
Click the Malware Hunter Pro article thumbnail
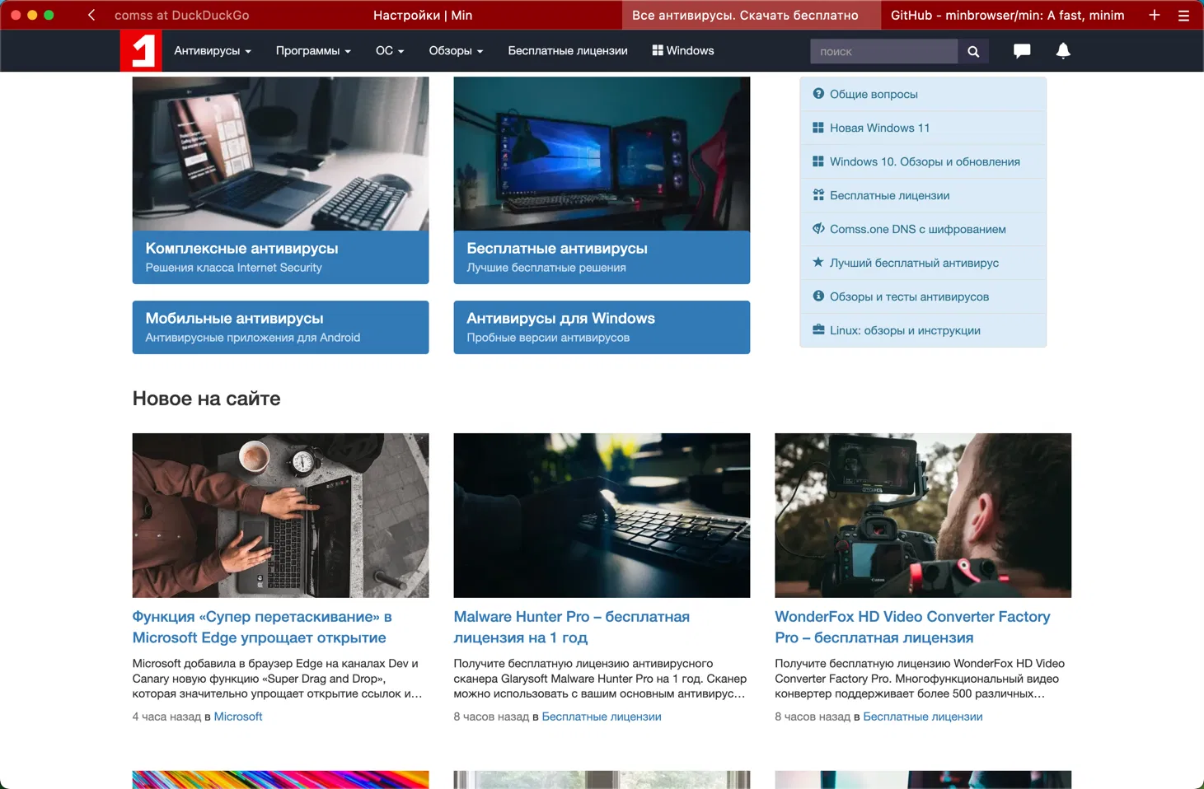tap(602, 516)
